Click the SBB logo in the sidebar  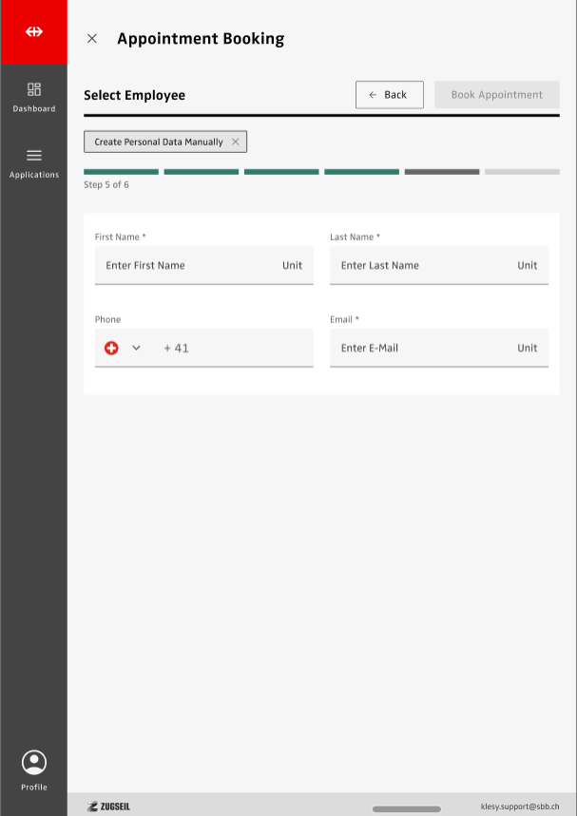tap(33, 31)
